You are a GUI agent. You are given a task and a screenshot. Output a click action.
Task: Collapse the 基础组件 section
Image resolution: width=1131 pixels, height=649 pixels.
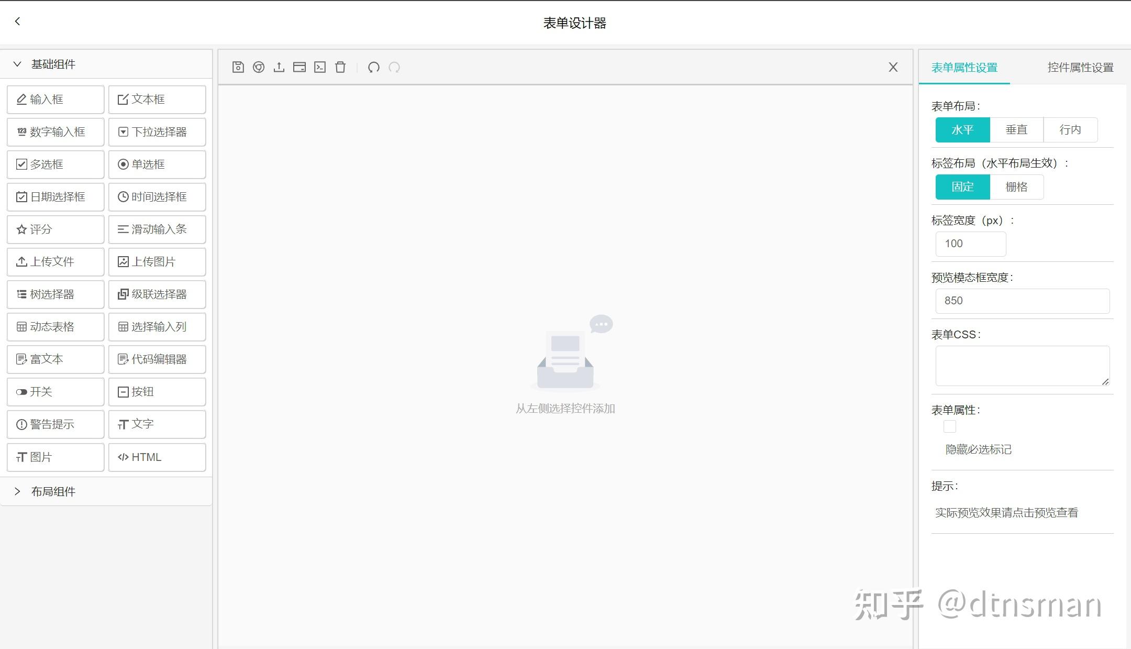click(17, 64)
